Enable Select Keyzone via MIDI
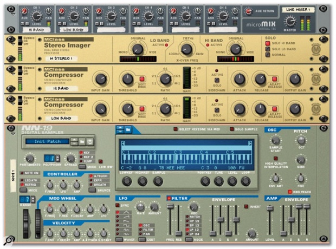The image size is (336, 249). (176, 129)
